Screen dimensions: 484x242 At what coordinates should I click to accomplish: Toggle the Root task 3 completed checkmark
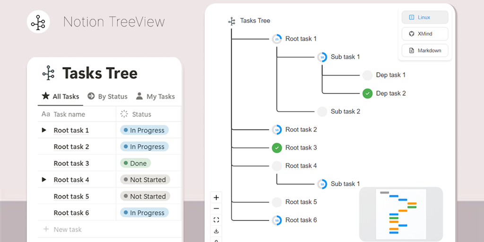(x=277, y=148)
